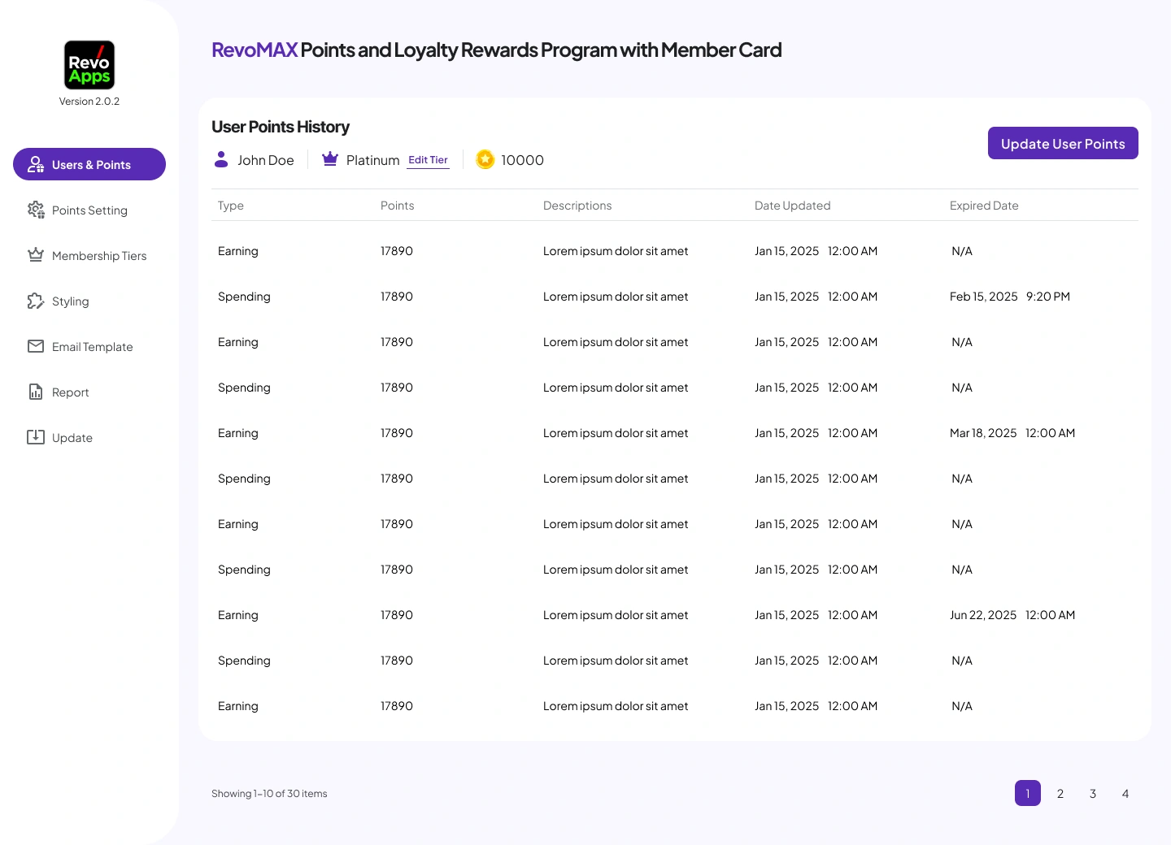1171x845 pixels.
Task: Open the Report page
Action: (89, 392)
